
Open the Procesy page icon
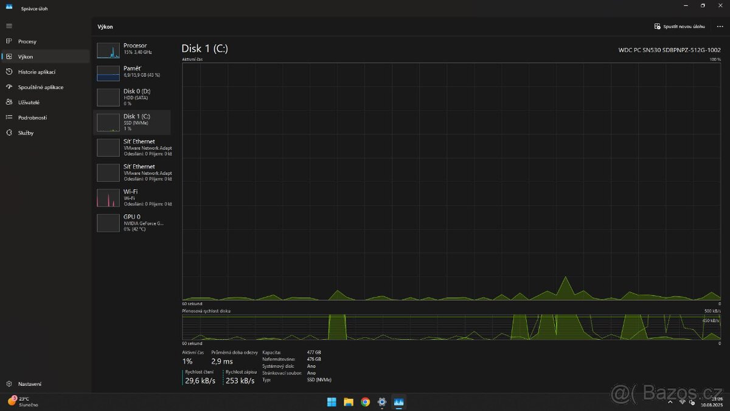coord(9,41)
